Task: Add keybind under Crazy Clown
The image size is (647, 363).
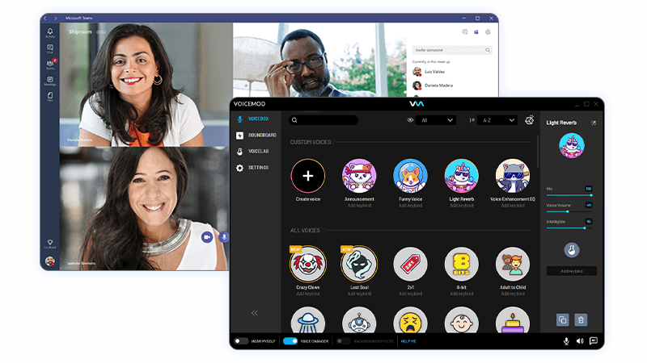Action: [x=308, y=294]
